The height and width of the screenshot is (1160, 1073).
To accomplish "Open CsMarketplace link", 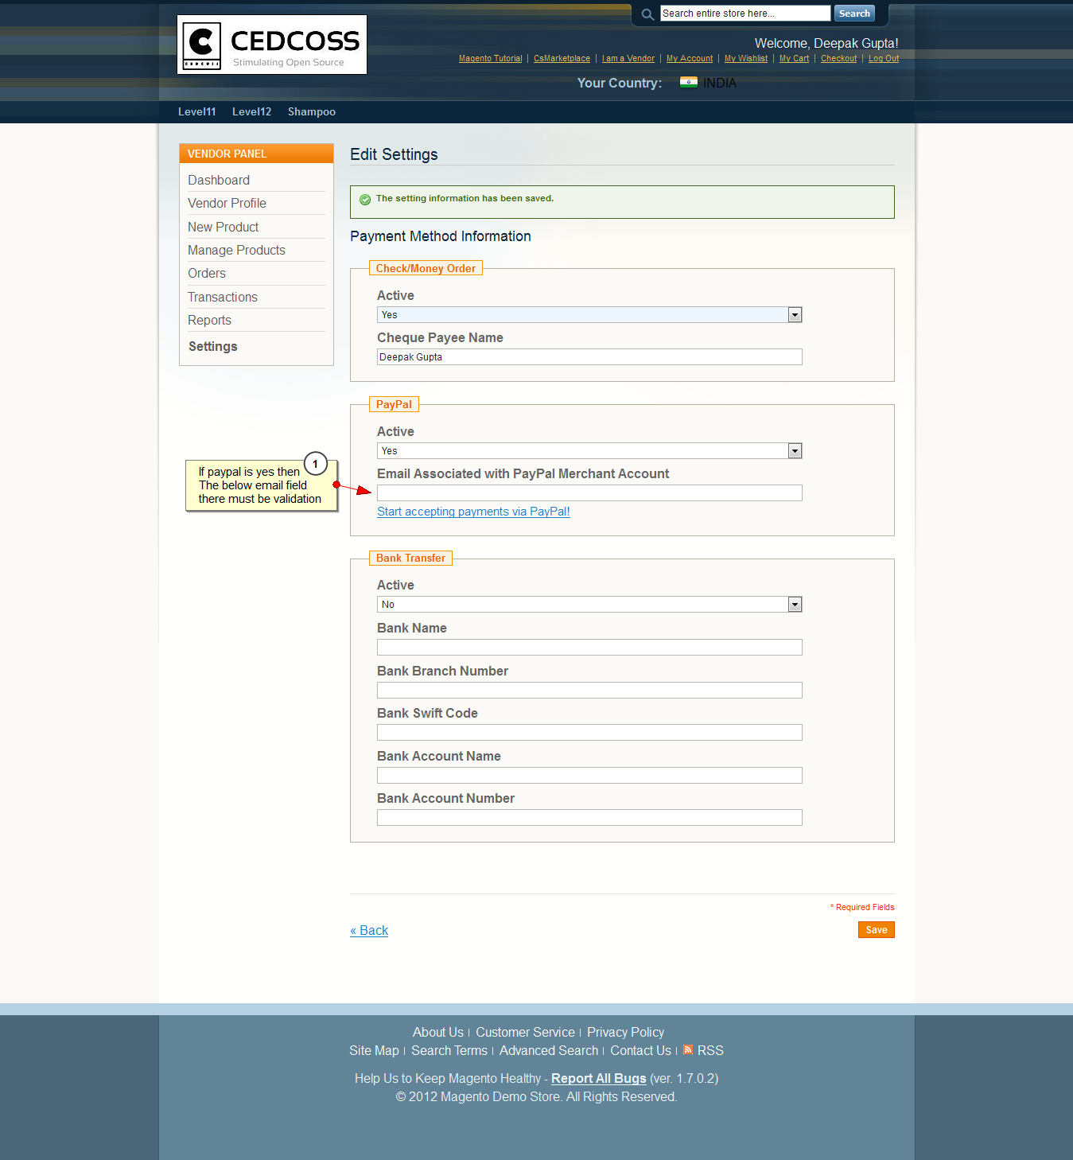I will [x=562, y=59].
